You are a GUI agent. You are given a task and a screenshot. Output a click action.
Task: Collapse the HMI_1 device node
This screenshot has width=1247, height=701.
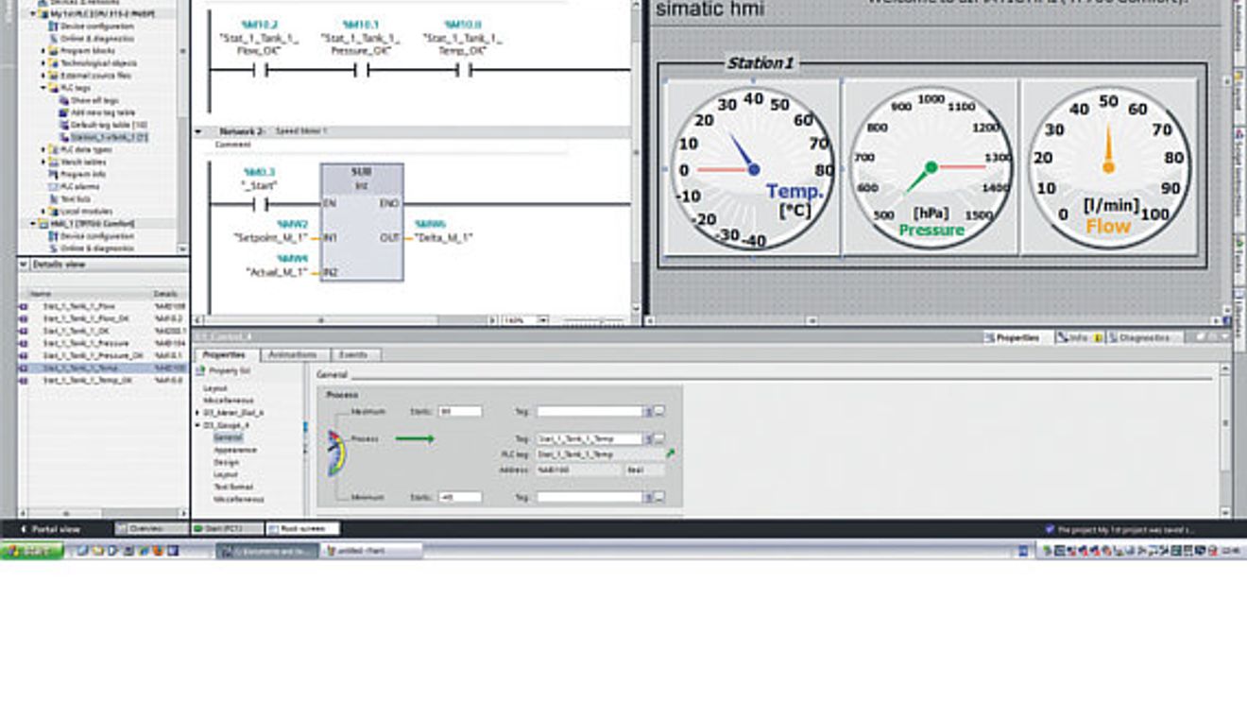point(33,224)
